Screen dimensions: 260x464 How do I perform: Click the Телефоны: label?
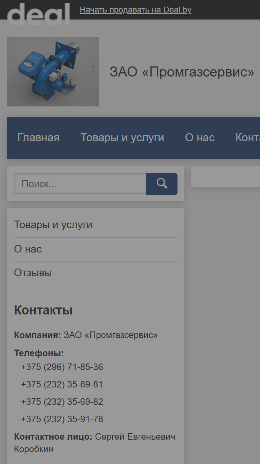point(39,353)
